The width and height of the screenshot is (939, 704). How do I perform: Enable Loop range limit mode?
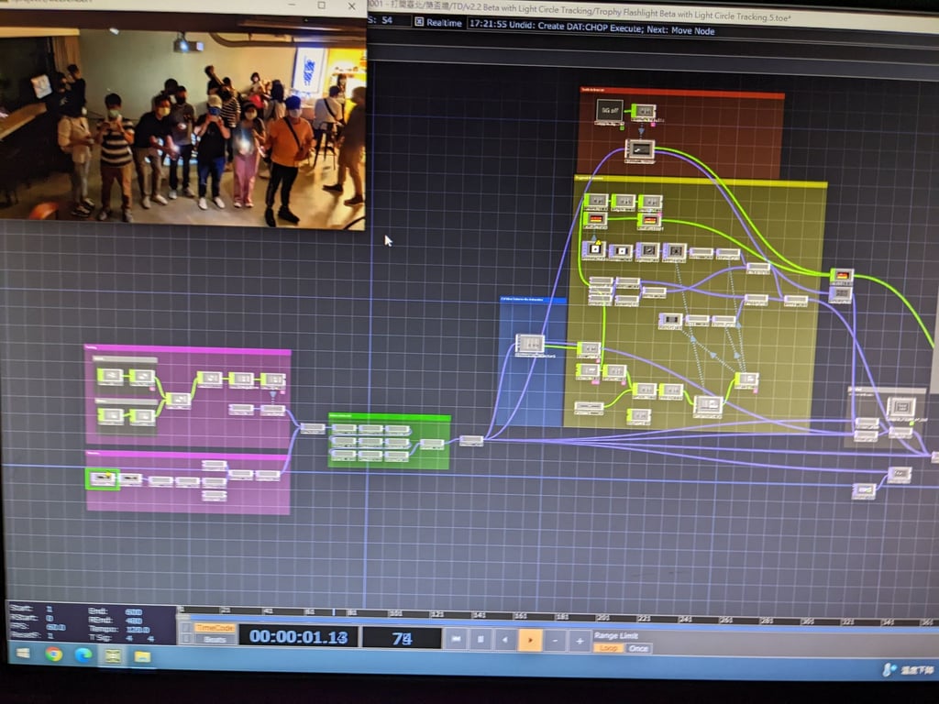(x=608, y=648)
